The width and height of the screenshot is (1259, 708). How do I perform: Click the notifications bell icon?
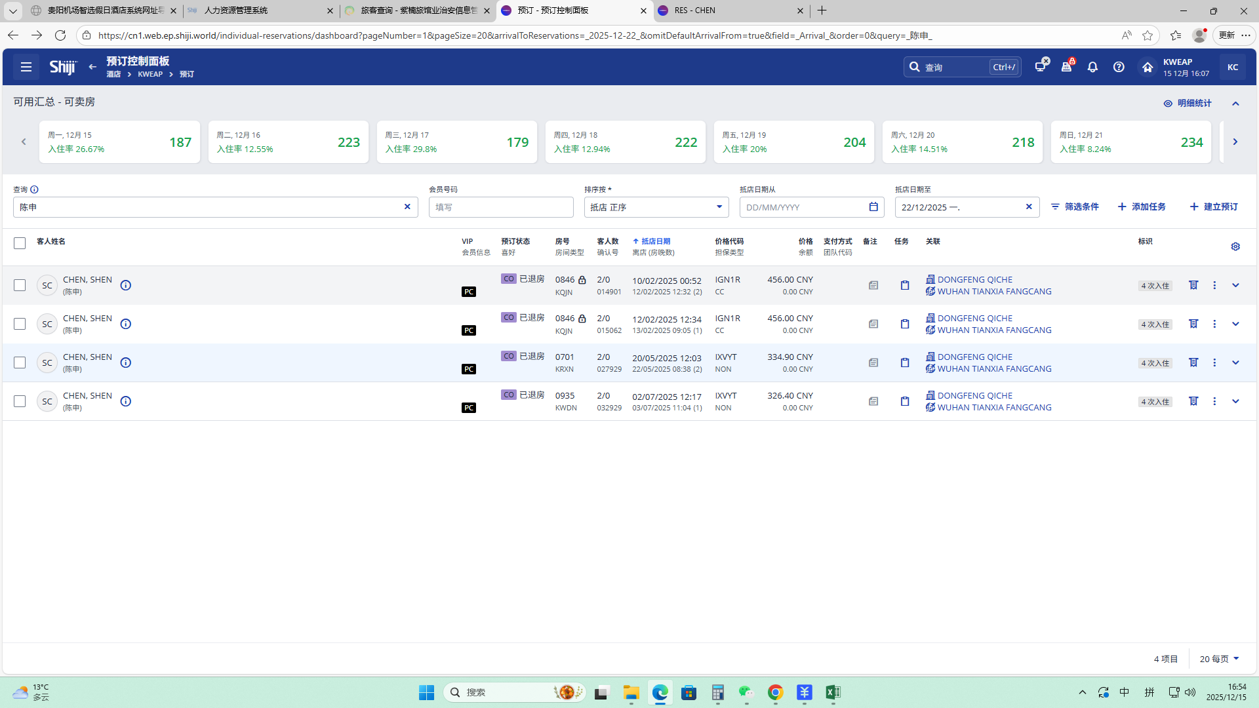click(1092, 67)
